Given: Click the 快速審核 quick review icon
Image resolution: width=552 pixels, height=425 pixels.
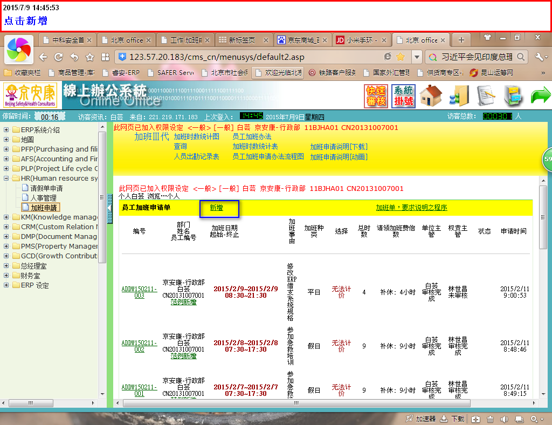Looking at the screenshot, I should pyautogui.click(x=376, y=97).
